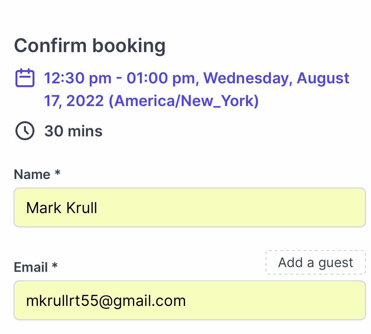Click the 01:00 pm end time text
Viewport: 371px width, 334px height.
tap(162, 78)
